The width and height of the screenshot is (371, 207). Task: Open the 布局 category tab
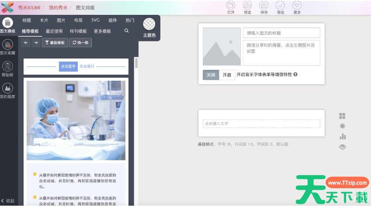78,21
